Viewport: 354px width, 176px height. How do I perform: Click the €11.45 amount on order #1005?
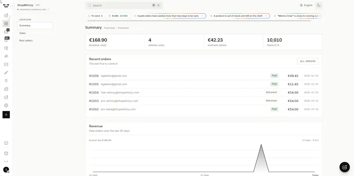293,84
